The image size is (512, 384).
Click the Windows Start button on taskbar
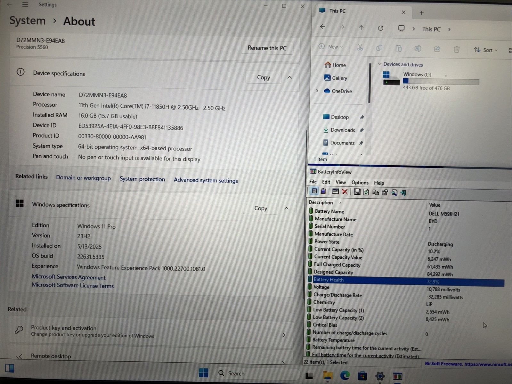[x=203, y=373]
